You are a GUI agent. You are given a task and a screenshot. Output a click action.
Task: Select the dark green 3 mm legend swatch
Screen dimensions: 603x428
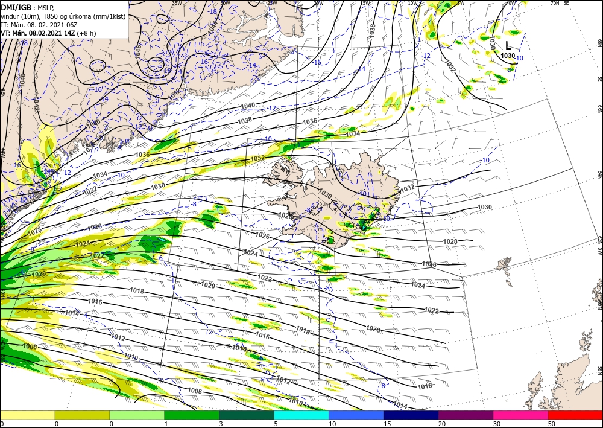pyautogui.click(x=247, y=415)
